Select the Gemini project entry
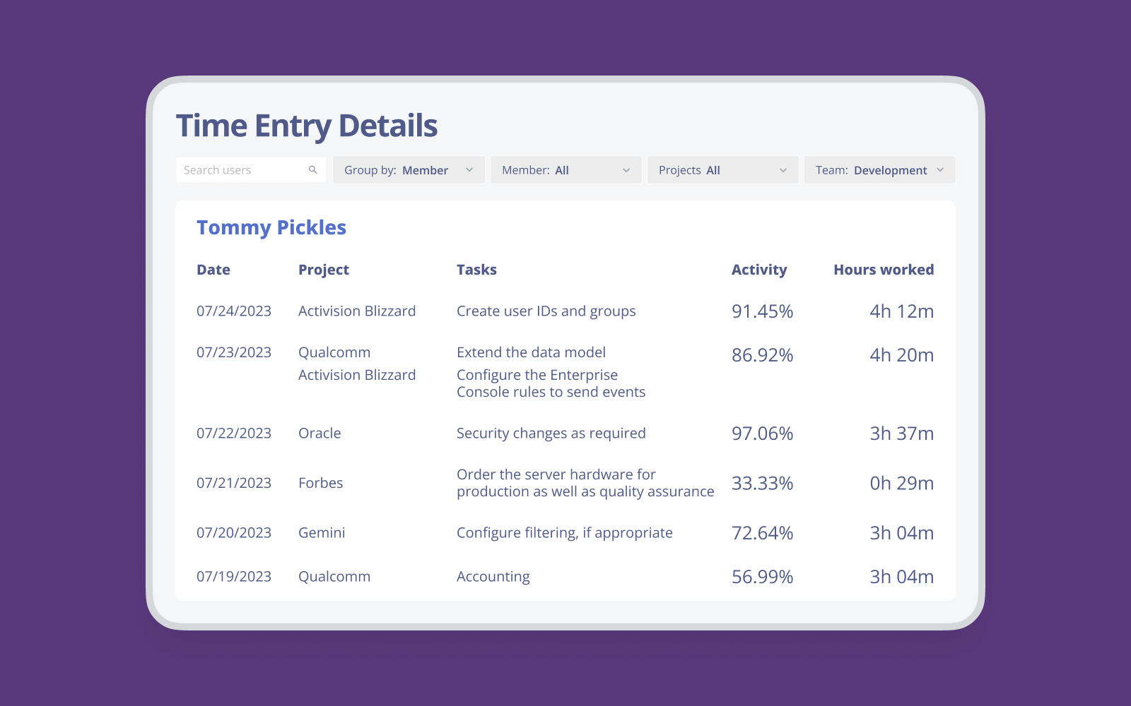Screen dimensions: 1131x706 pos(322,533)
